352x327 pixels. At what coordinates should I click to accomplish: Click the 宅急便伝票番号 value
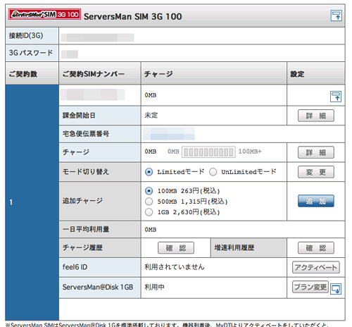coord(169,134)
